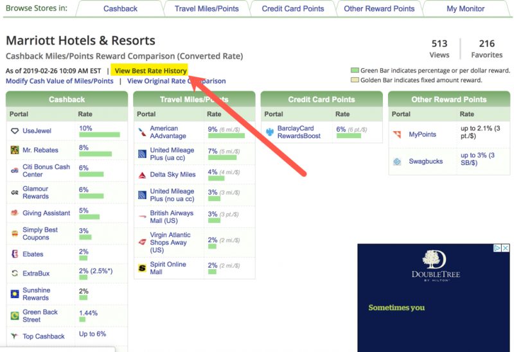Screen dimensions: 514x352
Task: Click the BarclayCard RewardsBoost logo icon
Action: coord(270,132)
